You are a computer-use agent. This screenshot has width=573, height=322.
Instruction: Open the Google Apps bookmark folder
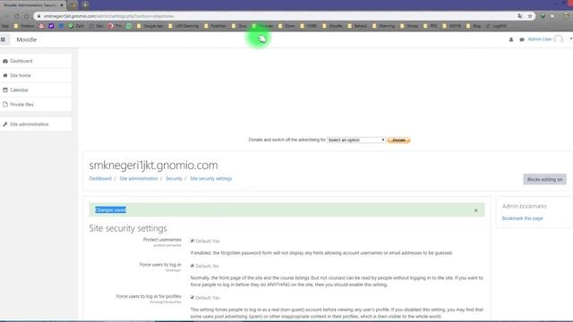tap(150, 26)
